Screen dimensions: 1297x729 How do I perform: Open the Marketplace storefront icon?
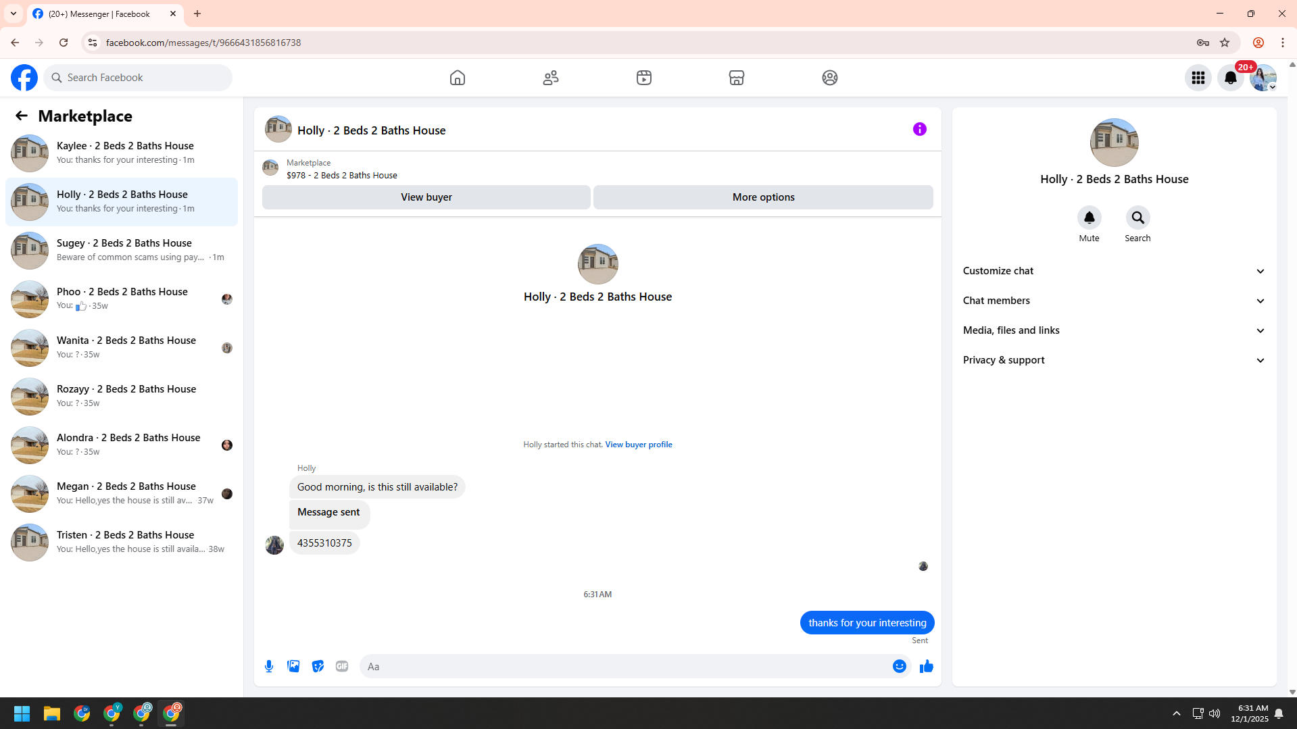[737, 78]
